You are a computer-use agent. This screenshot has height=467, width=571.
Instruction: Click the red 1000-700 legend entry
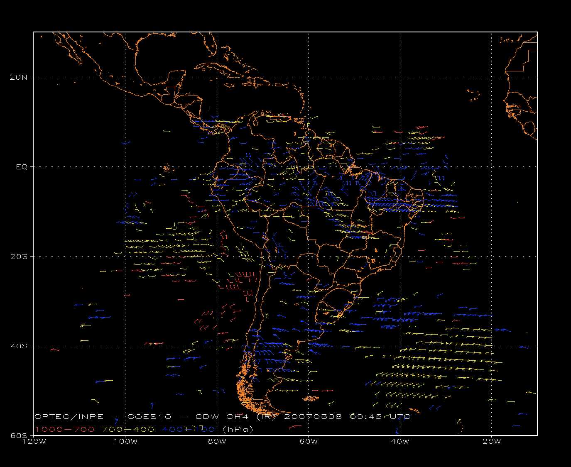point(65,429)
